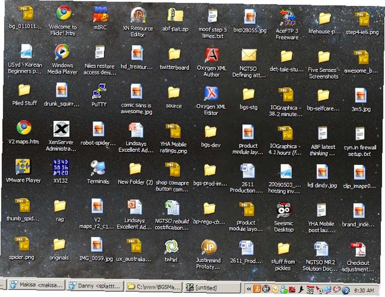
Task: Open the twitterboard folder
Action: coord(174,54)
